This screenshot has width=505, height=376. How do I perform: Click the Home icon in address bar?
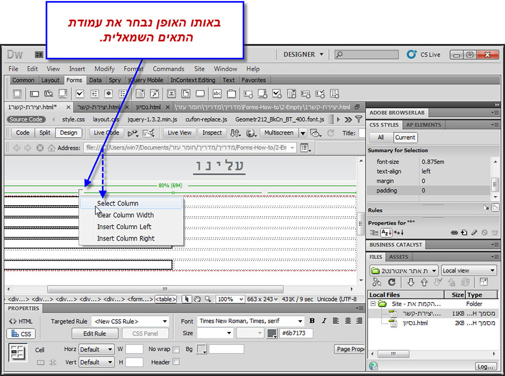coord(51,148)
